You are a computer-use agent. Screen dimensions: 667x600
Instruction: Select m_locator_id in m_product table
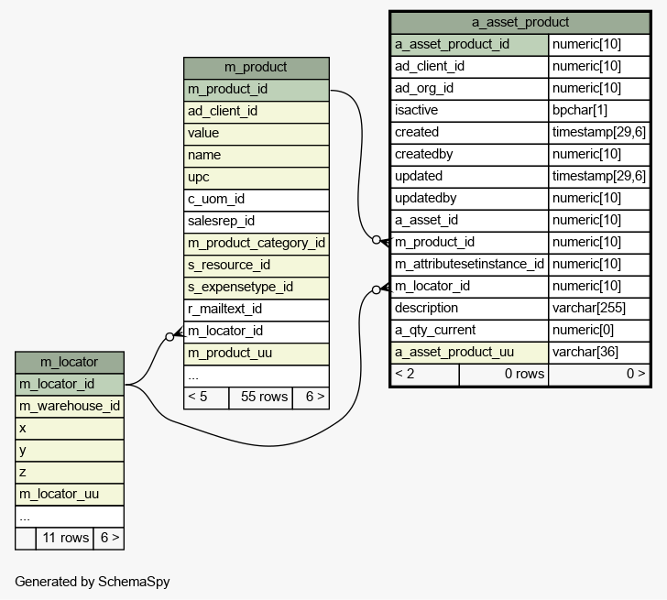pos(257,332)
